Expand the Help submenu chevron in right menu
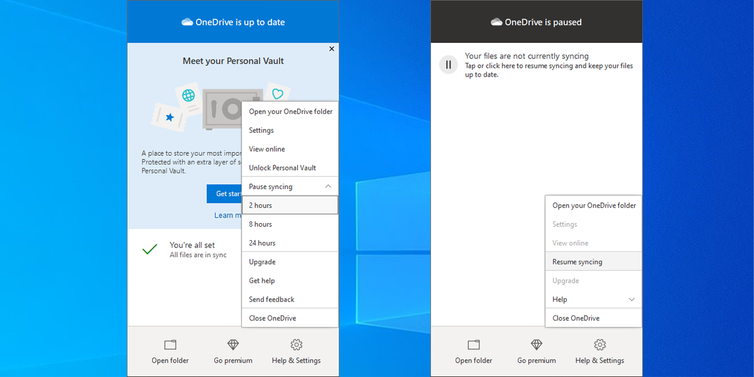Viewport: 754px width, 377px height. 631,300
